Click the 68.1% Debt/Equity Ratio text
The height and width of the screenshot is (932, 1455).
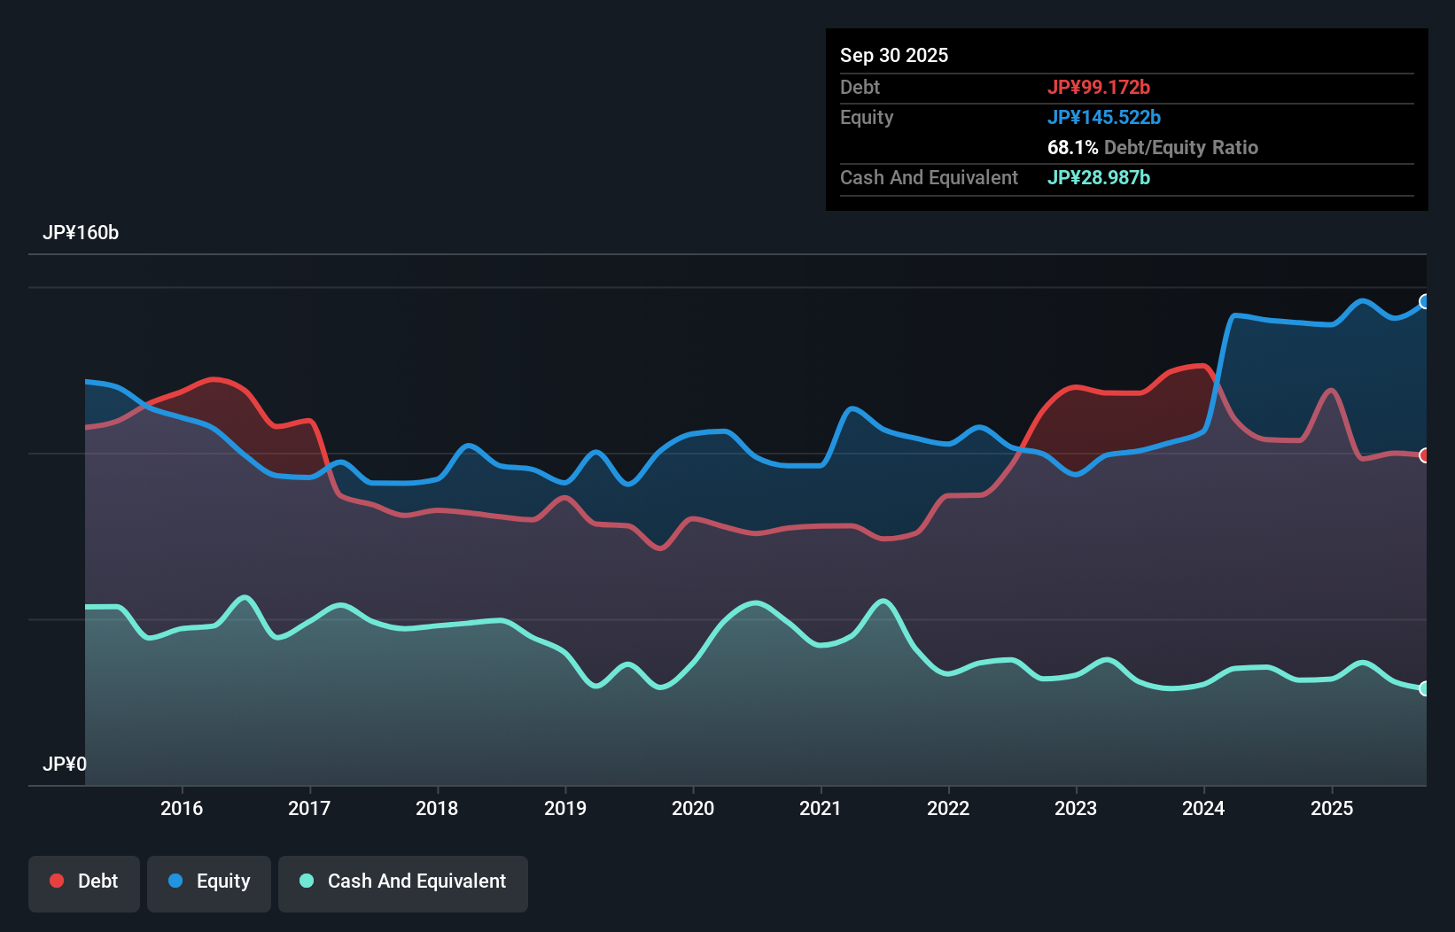pos(1153,147)
